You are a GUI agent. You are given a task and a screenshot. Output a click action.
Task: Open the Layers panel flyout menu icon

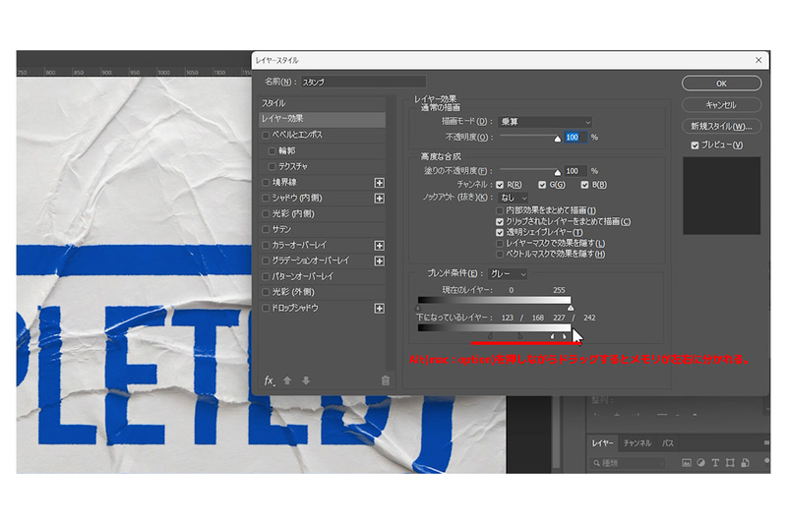pos(766,442)
